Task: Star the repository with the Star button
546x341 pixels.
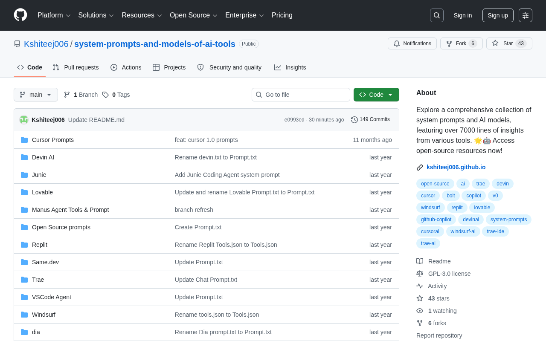Action: click(509, 43)
